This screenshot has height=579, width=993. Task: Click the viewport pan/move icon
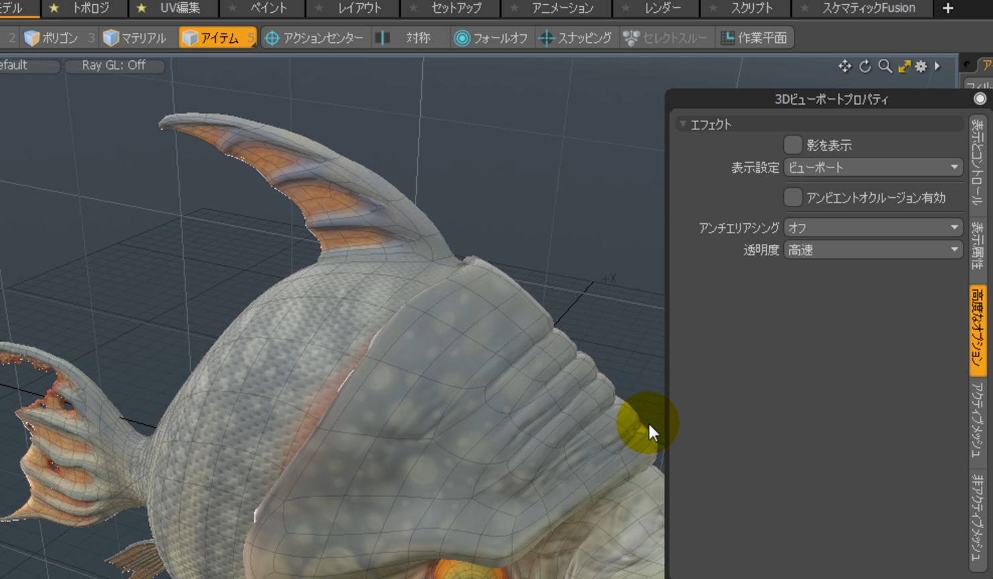tap(844, 66)
